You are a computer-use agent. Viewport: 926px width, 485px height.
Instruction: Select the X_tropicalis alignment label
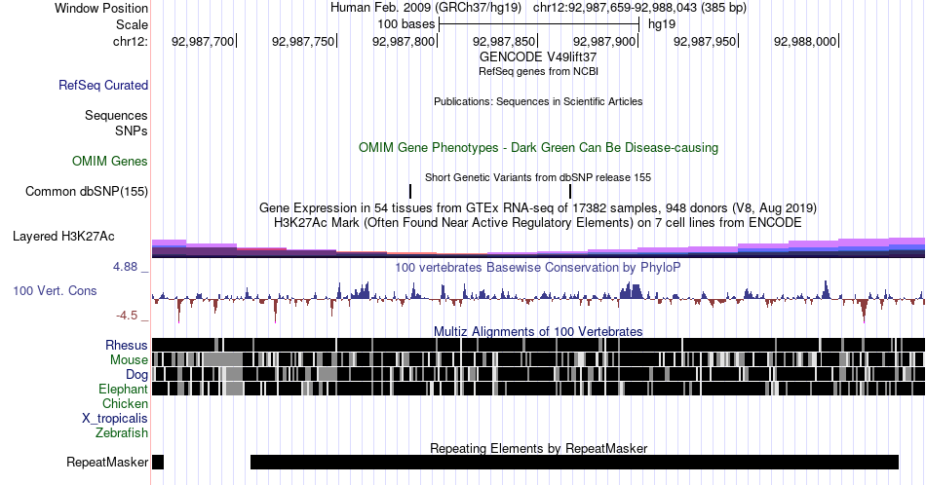point(115,419)
